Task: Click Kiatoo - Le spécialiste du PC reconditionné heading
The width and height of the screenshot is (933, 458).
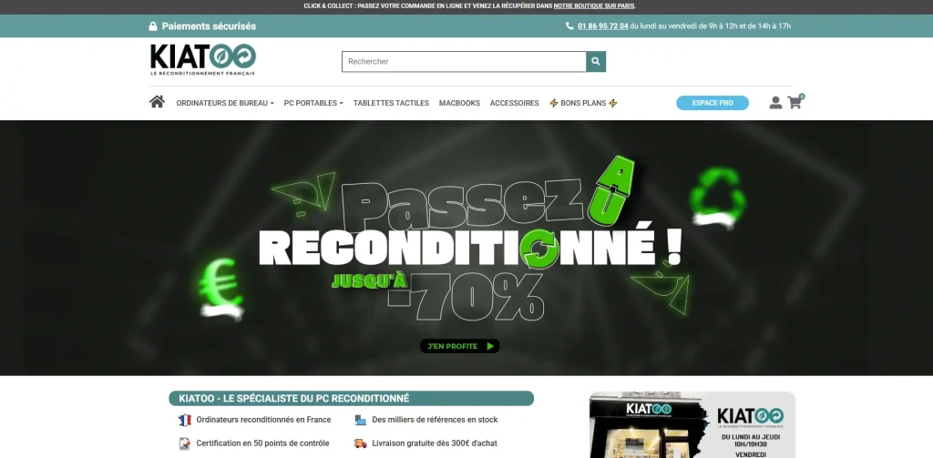Action: 294,399
